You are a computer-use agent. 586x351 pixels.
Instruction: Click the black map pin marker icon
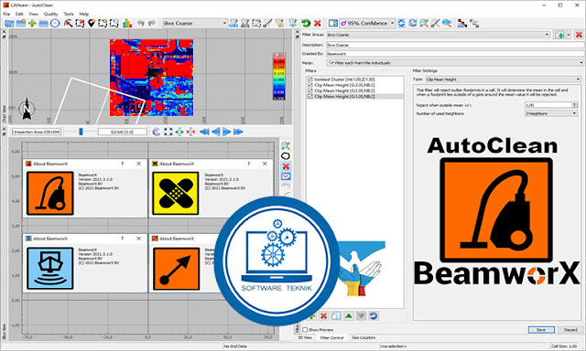point(92,23)
